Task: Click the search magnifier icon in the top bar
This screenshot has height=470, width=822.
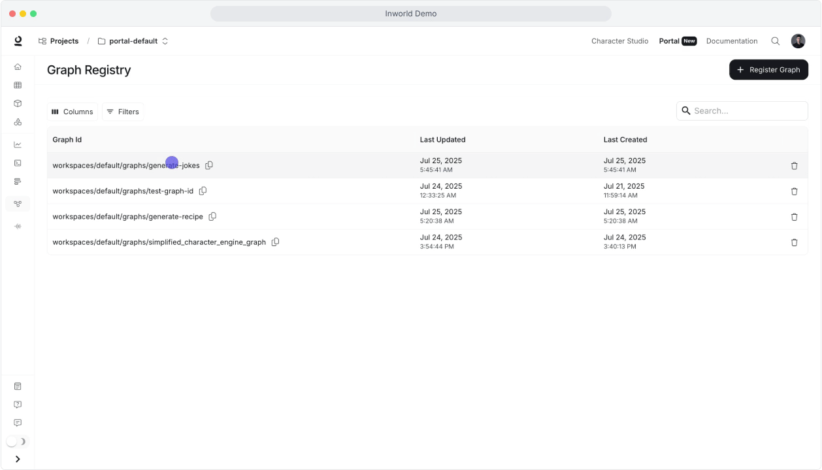Action: click(x=775, y=40)
